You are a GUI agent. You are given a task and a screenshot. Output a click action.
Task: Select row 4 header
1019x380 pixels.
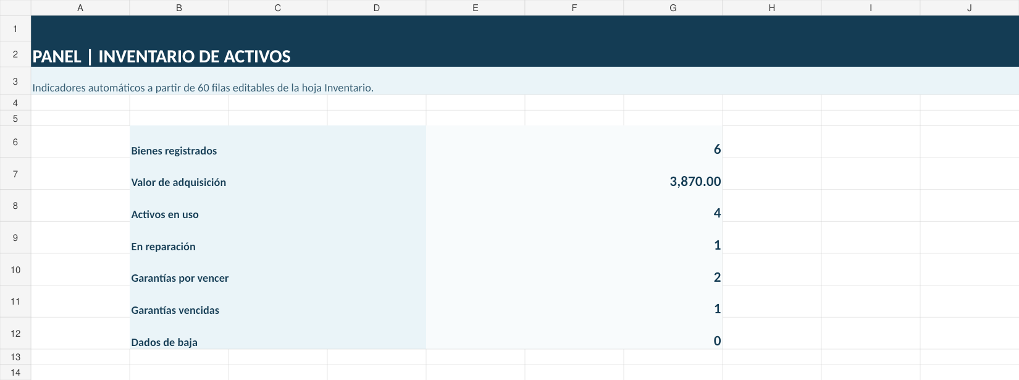pos(15,103)
